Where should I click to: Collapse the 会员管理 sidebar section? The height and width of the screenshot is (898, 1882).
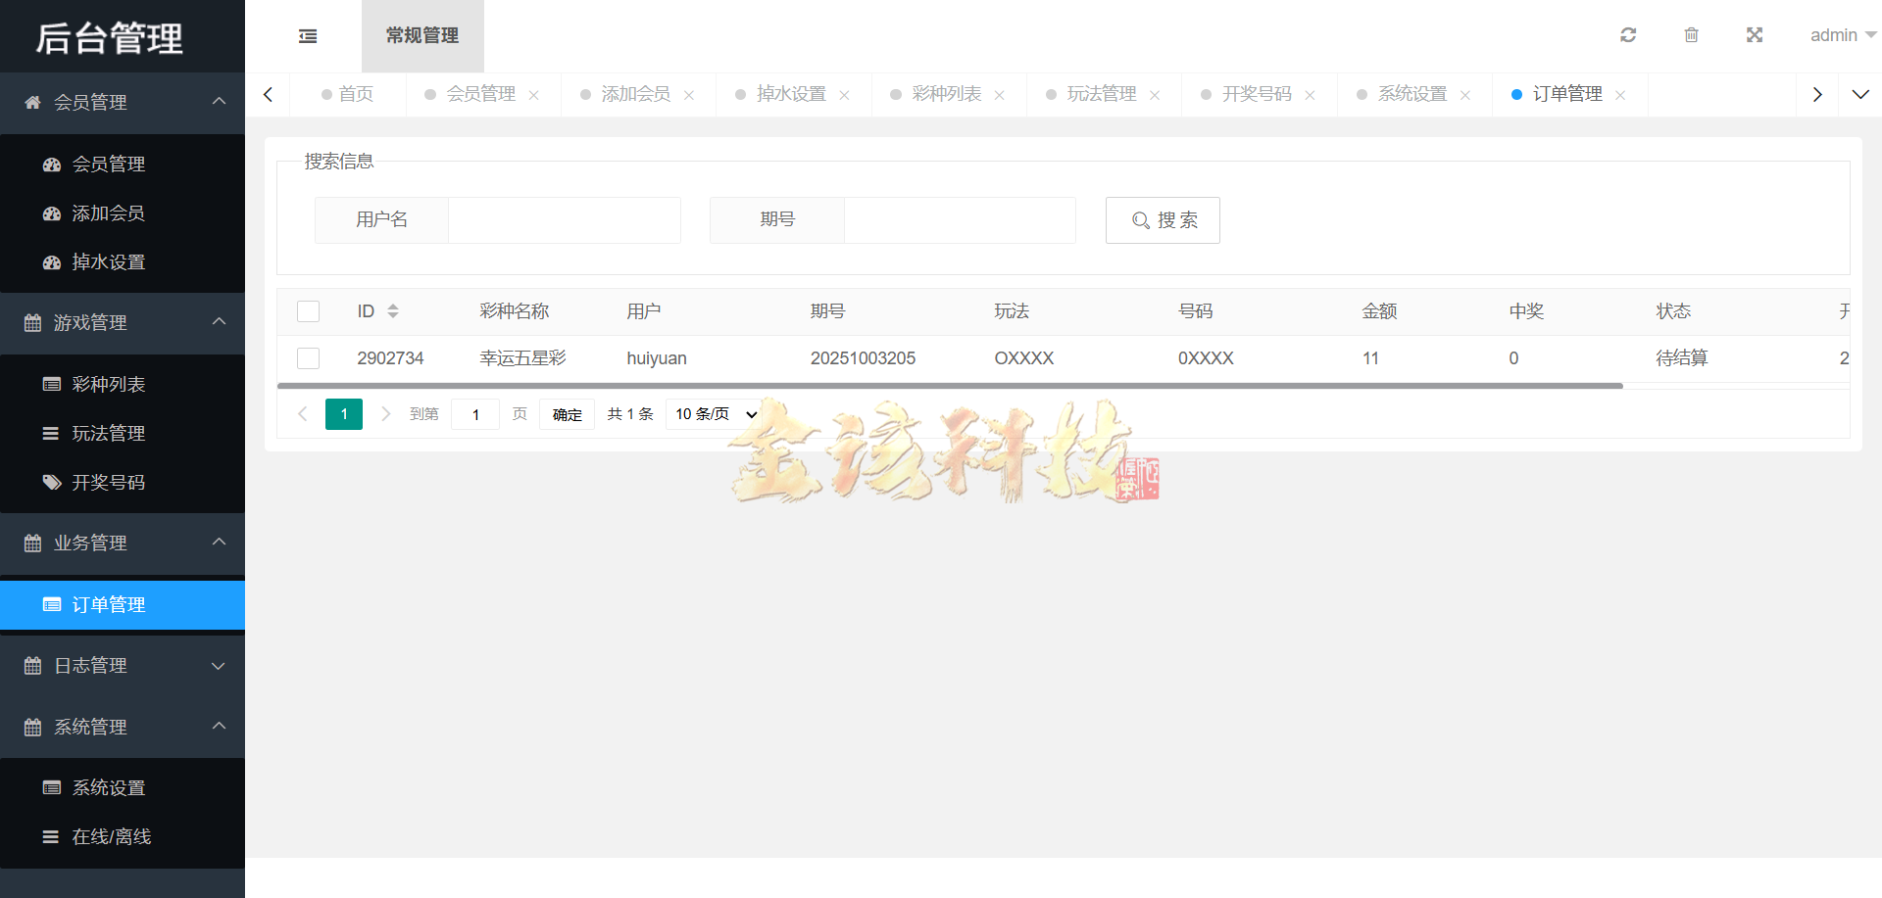click(219, 102)
